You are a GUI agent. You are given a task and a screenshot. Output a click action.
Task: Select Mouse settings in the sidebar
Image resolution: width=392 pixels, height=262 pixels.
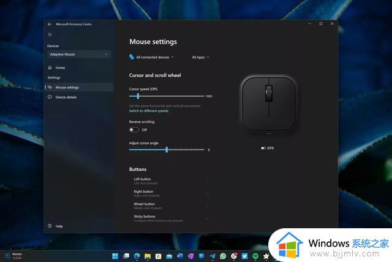click(79, 87)
